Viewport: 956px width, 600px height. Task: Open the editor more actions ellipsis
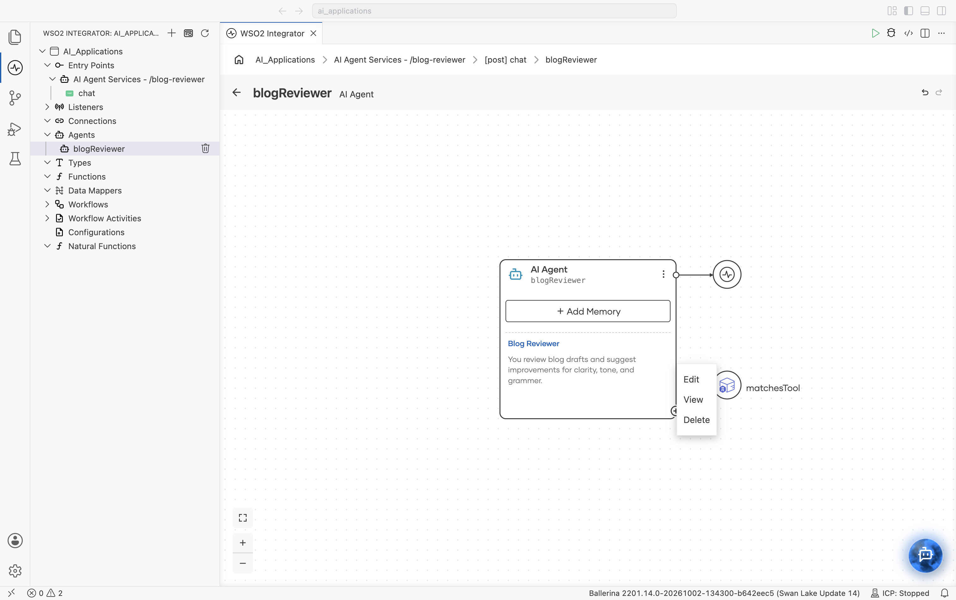(x=941, y=33)
